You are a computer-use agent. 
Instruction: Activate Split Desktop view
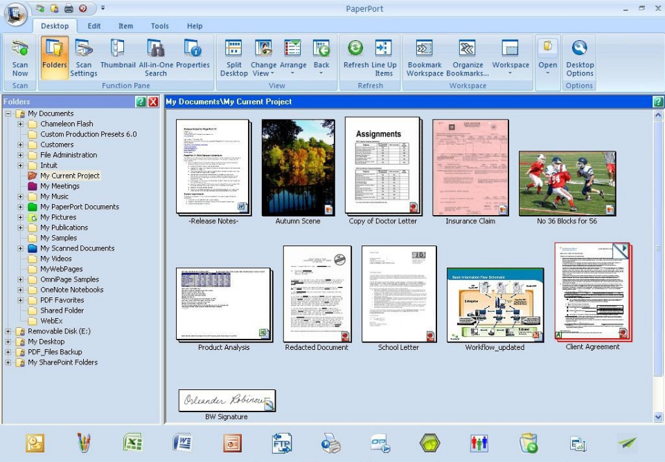pos(233,55)
